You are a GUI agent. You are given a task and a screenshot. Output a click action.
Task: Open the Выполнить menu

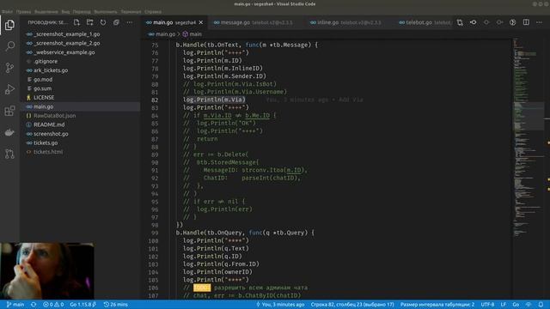(x=106, y=11)
